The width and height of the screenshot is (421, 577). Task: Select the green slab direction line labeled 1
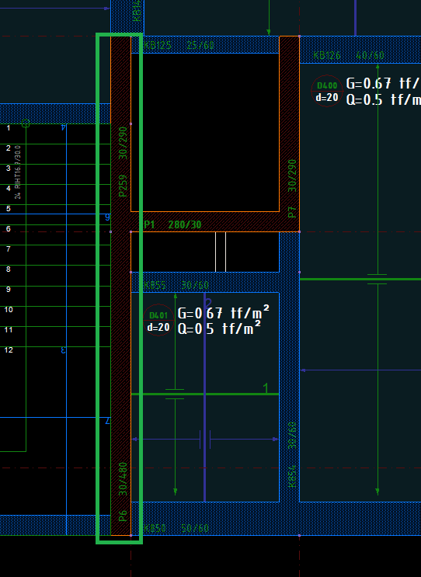(x=205, y=394)
